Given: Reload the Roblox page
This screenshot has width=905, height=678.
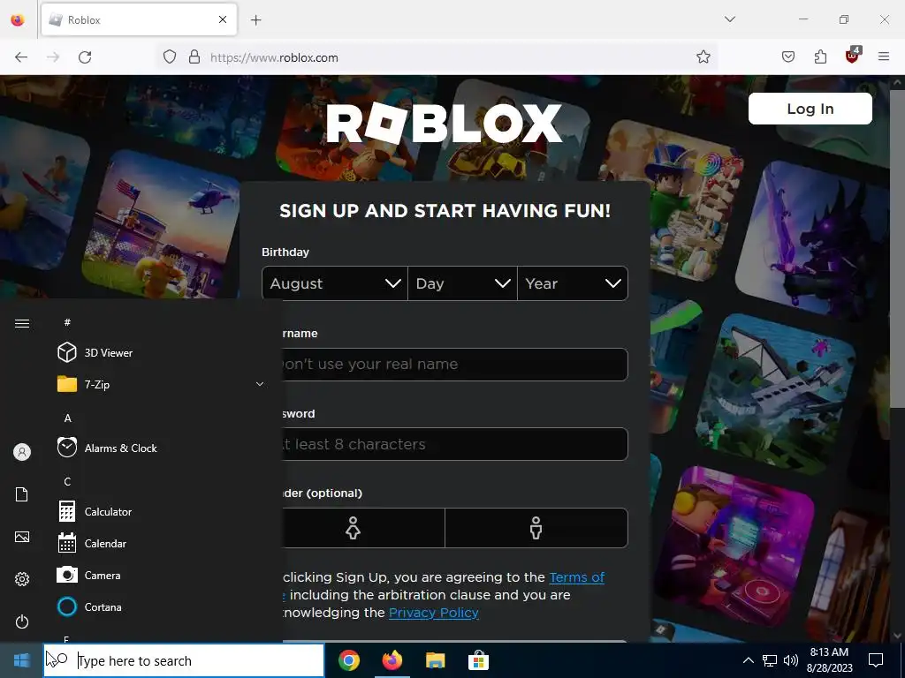Looking at the screenshot, I should point(85,57).
